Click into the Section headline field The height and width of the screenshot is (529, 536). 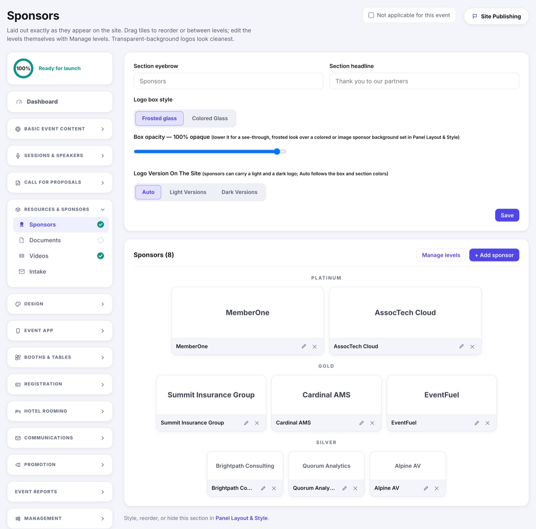coord(424,81)
